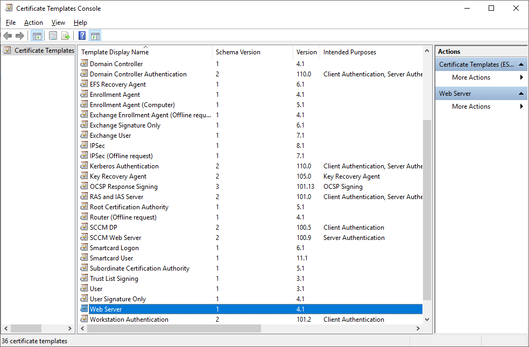This screenshot has width=529, height=347.
Task: Click the Forward arrow in the toolbar
Action: [x=20, y=36]
